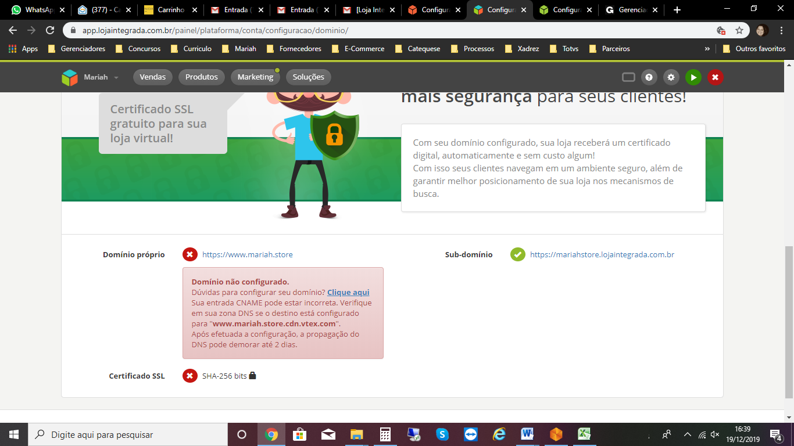Screen dimensions: 794x446
Task: Click the padlock icon after SHA-256 bits
Action: (252, 375)
